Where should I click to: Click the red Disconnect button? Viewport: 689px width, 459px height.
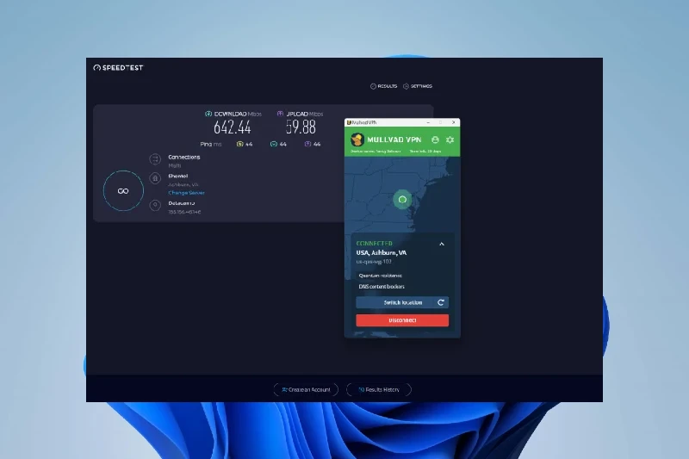tap(402, 320)
